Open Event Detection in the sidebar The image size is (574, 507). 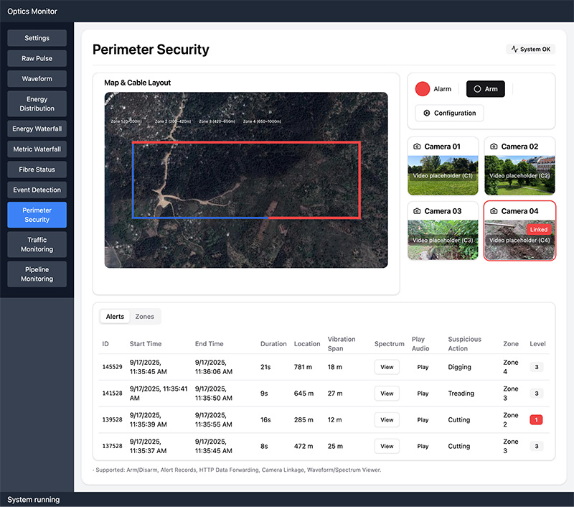point(37,190)
